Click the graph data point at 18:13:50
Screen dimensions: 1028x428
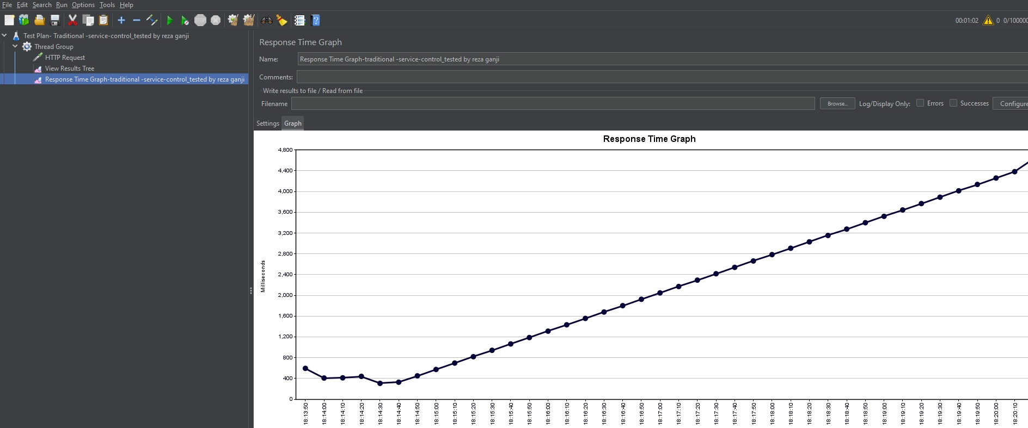point(305,369)
